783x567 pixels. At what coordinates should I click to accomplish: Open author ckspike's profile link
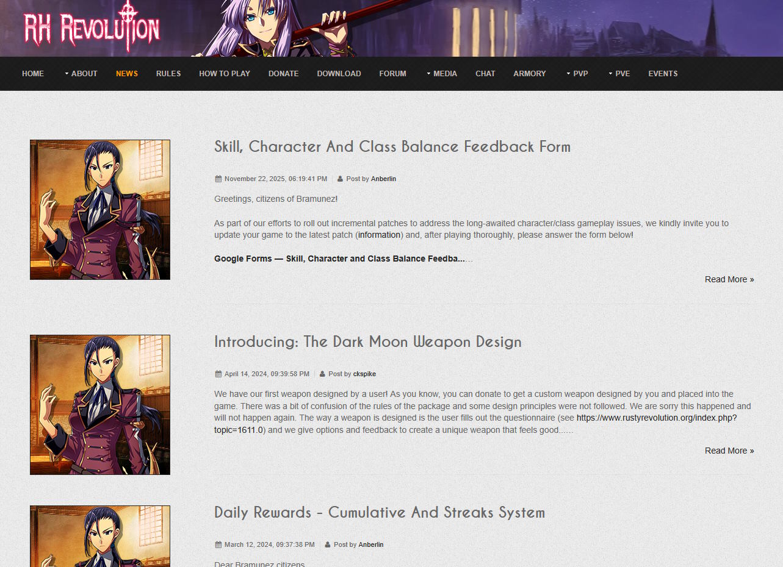pyautogui.click(x=364, y=374)
